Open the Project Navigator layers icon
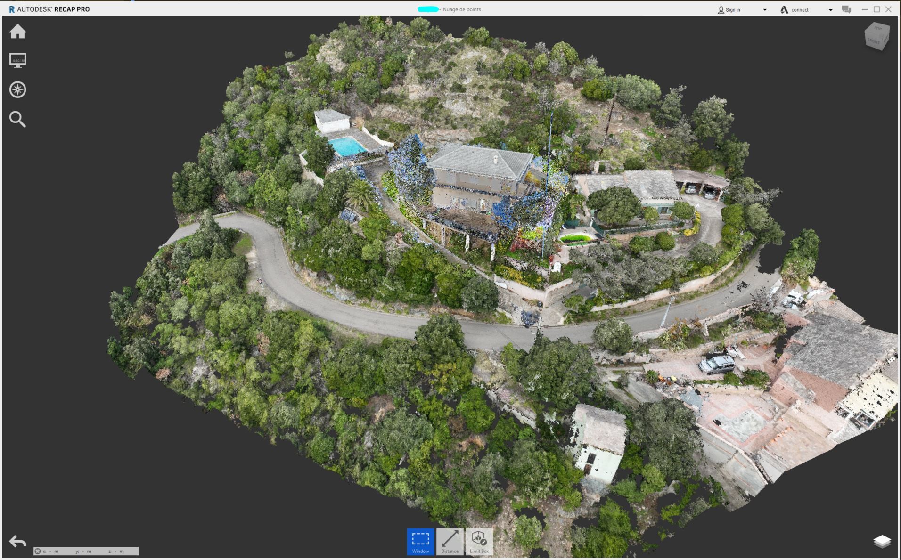Image resolution: width=901 pixels, height=560 pixels. coord(882,542)
